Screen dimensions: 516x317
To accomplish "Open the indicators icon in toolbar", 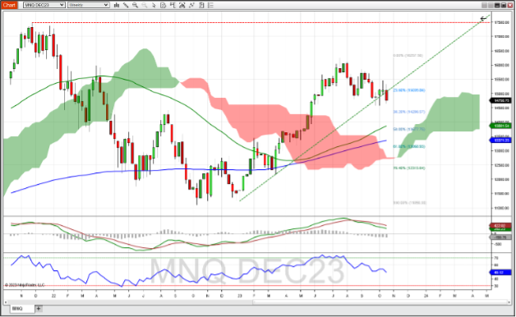I will point(191,5).
